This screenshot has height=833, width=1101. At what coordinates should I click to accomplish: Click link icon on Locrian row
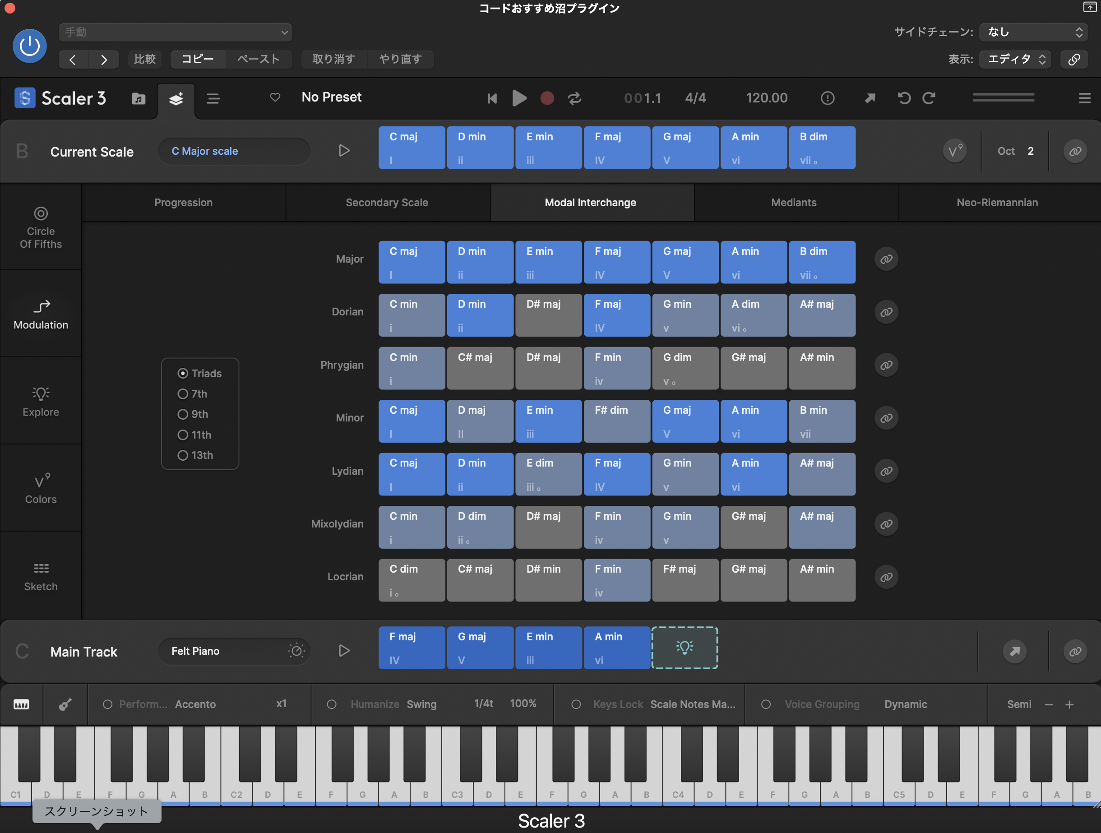click(x=887, y=577)
